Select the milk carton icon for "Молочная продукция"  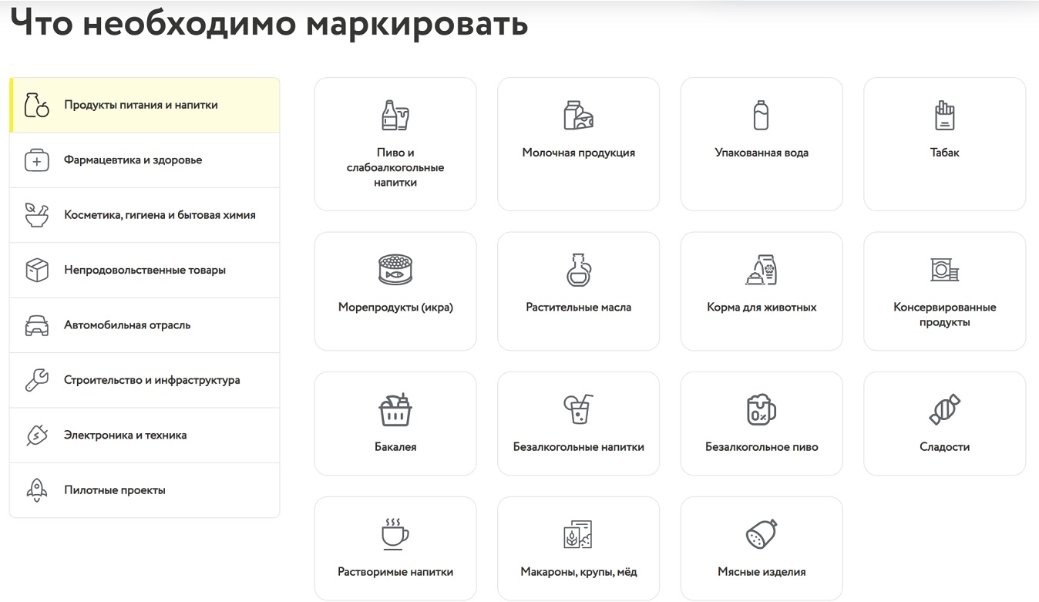coord(578,114)
